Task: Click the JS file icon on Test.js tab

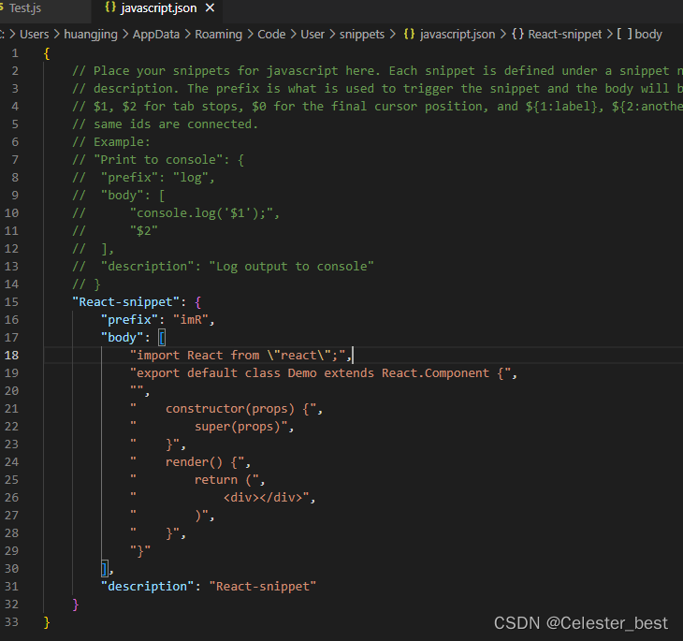Action: [3, 8]
